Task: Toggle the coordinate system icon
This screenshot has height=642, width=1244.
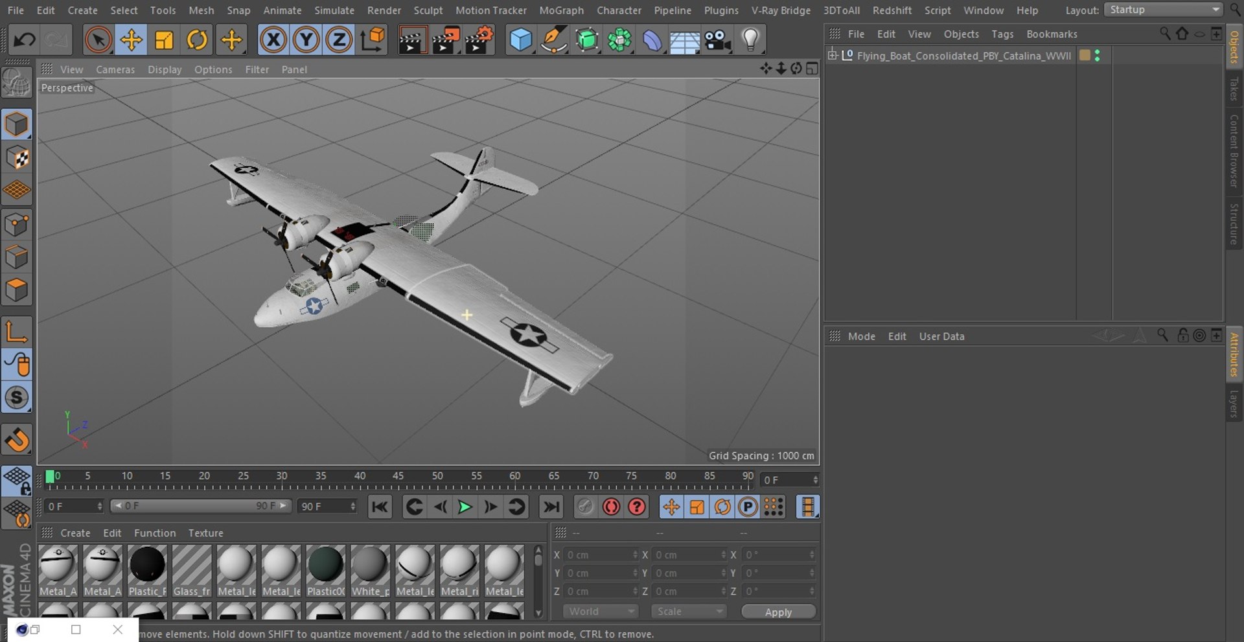Action: (x=373, y=40)
